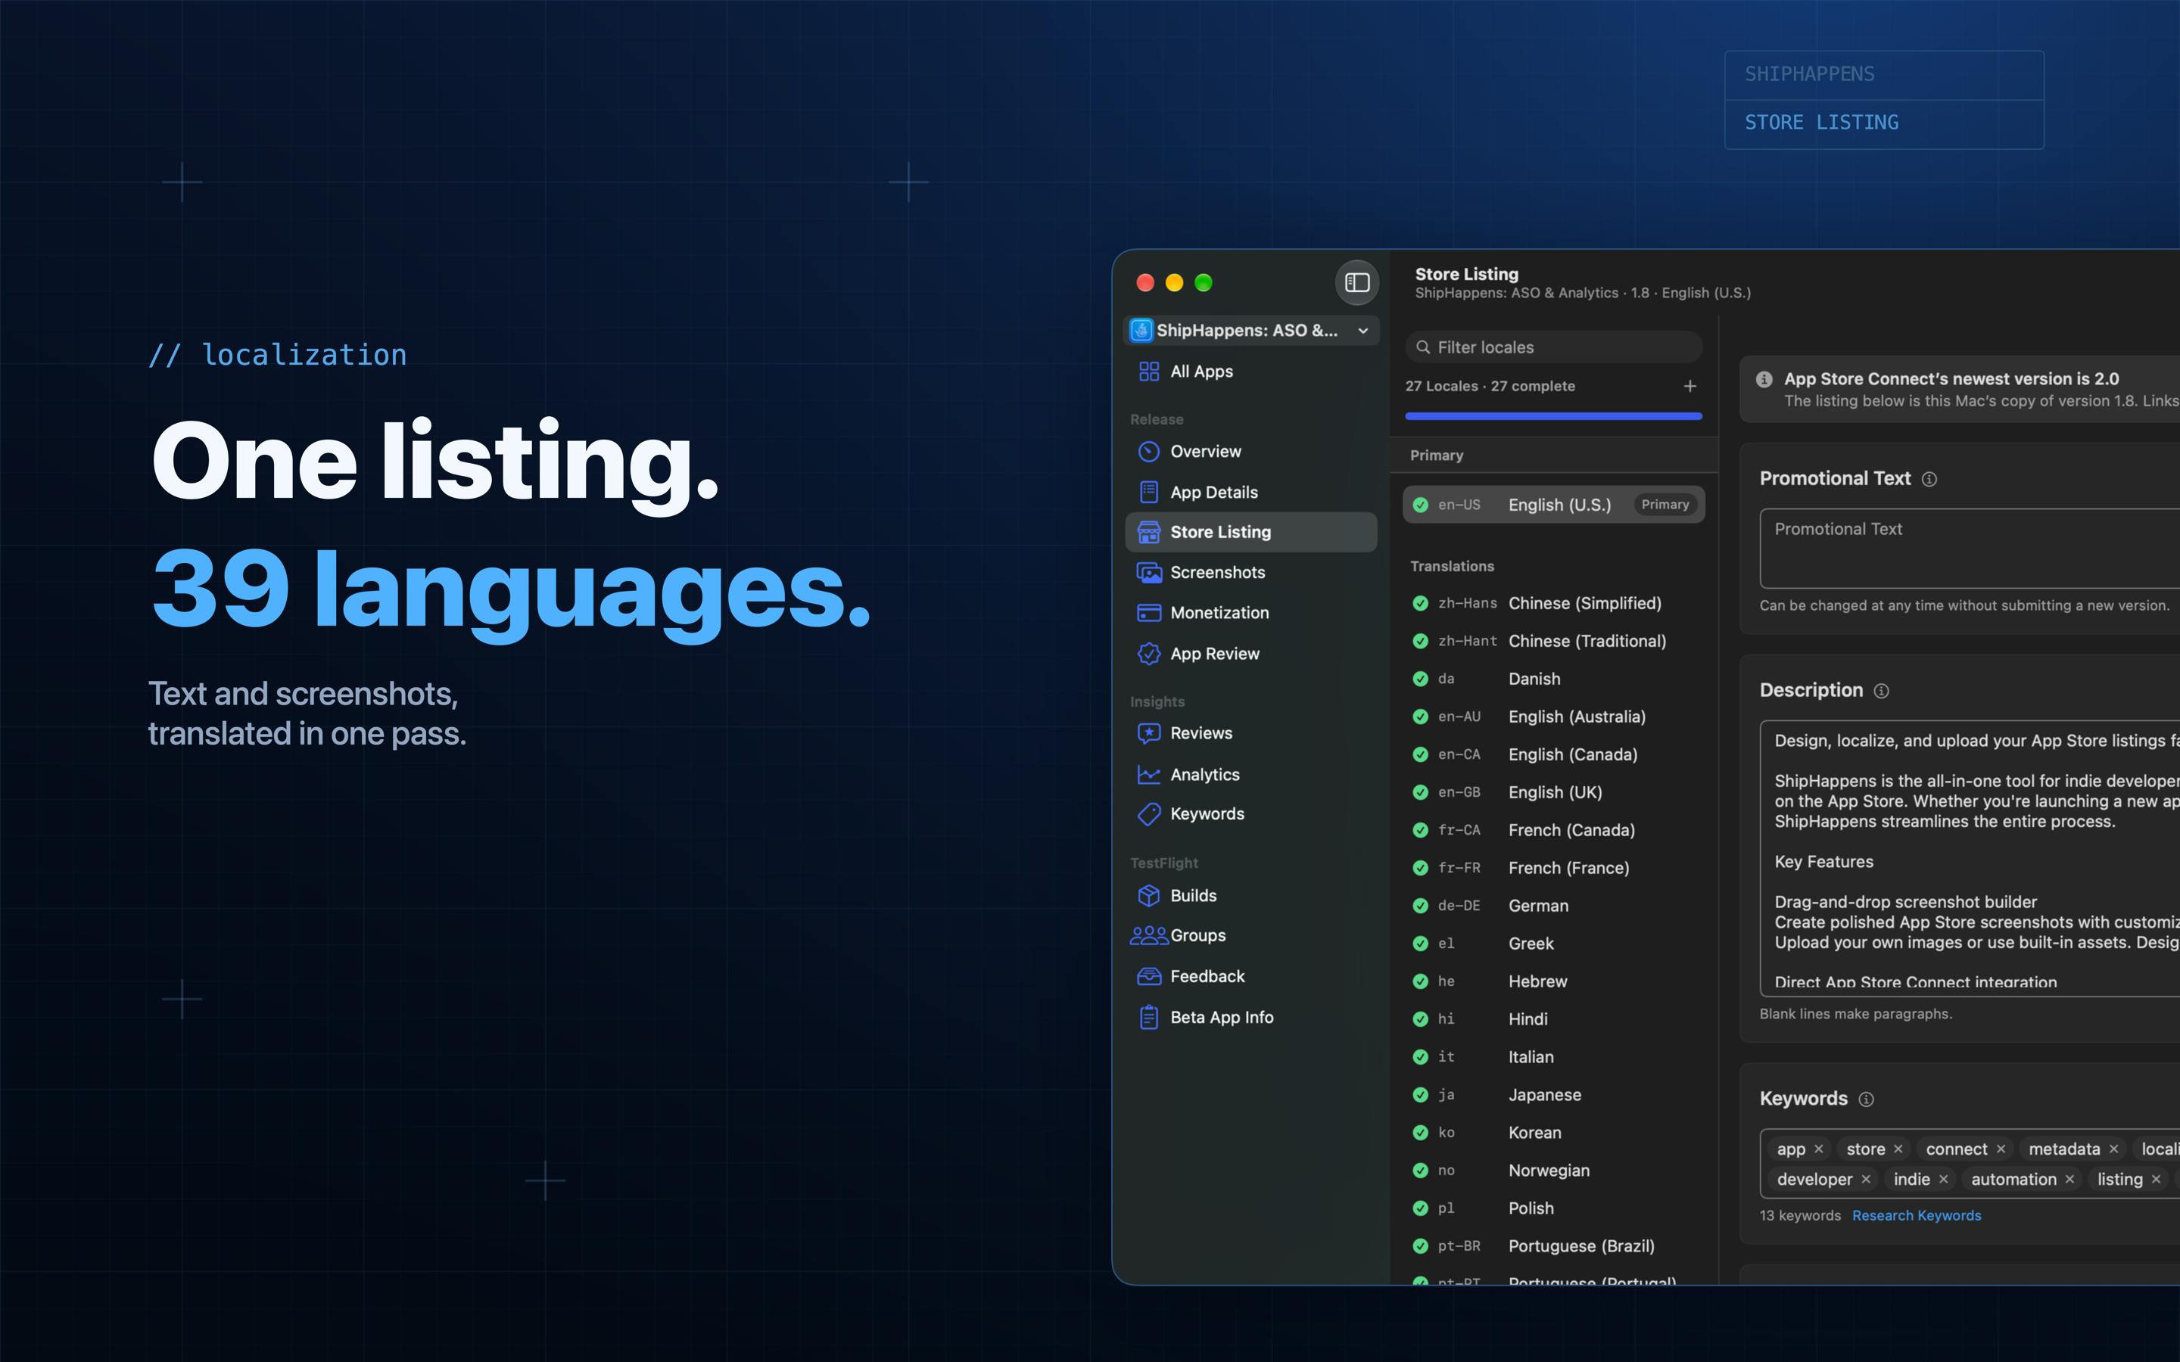The image size is (2180, 1362).
Task: Select the Norwegian locale
Action: click(x=1554, y=1171)
